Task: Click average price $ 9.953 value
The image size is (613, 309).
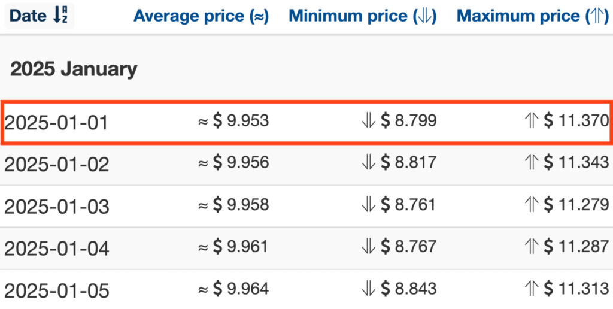Action: [241, 121]
